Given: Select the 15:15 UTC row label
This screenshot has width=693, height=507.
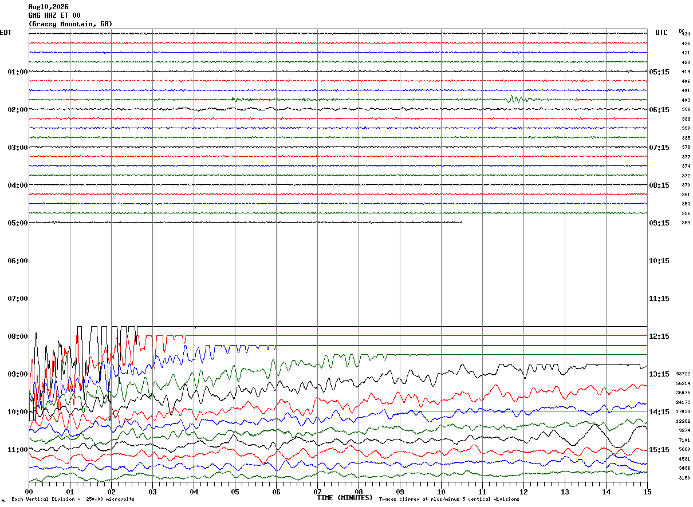Looking at the screenshot, I should pos(659,450).
